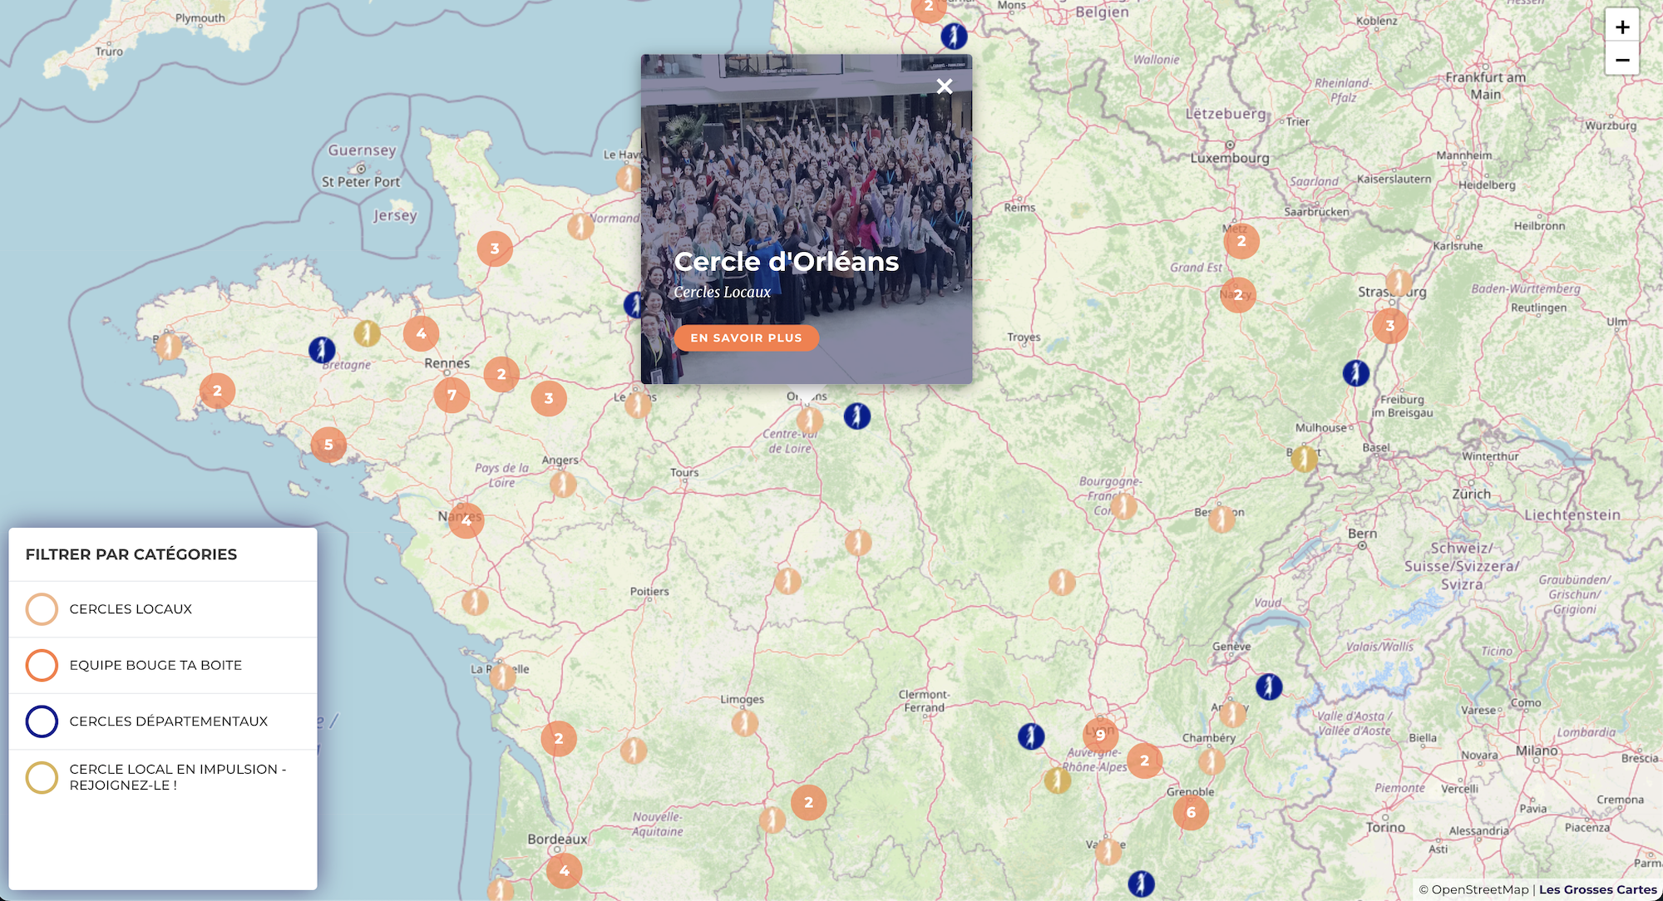Image resolution: width=1663 pixels, height=901 pixels.
Task: Open the cluster of 7 near Rennes
Action: 452,395
